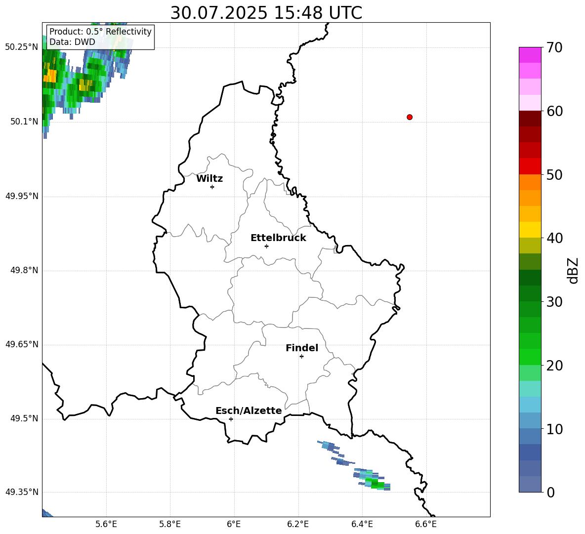This screenshot has width=585, height=534.
Task: Select the Esch/Alzette city label
Action: tap(249, 411)
